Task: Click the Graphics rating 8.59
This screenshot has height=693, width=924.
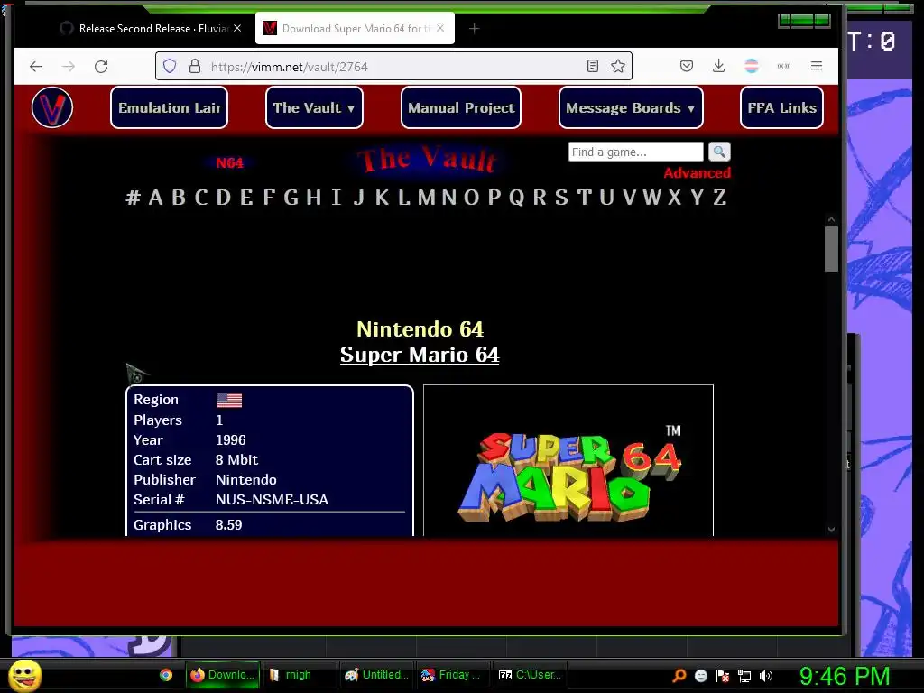Action: (228, 525)
